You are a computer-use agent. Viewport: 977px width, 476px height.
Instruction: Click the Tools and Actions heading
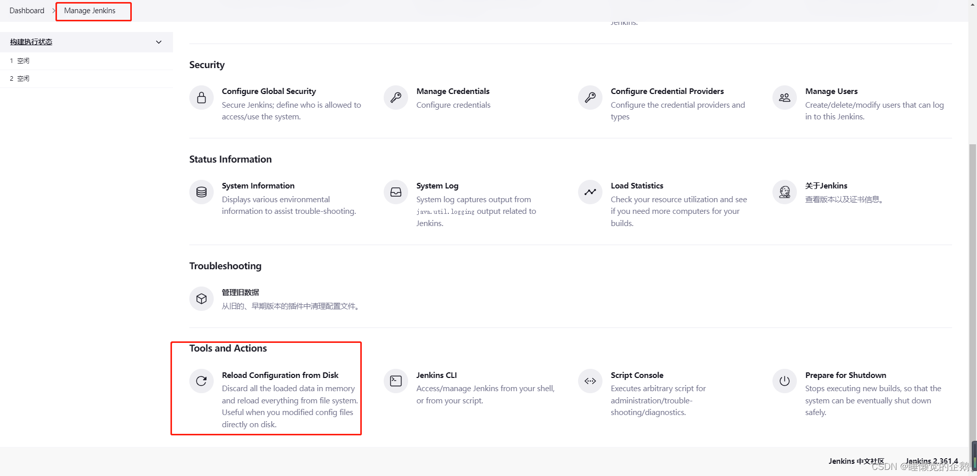click(x=228, y=348)
